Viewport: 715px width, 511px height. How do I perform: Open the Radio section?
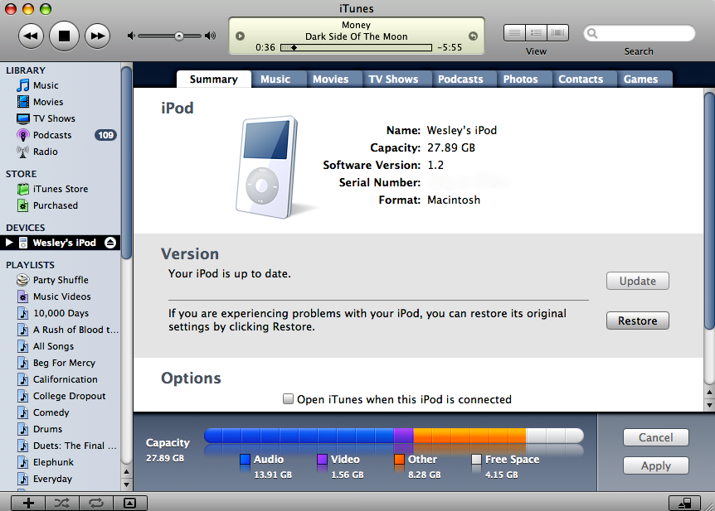point(61,152)
